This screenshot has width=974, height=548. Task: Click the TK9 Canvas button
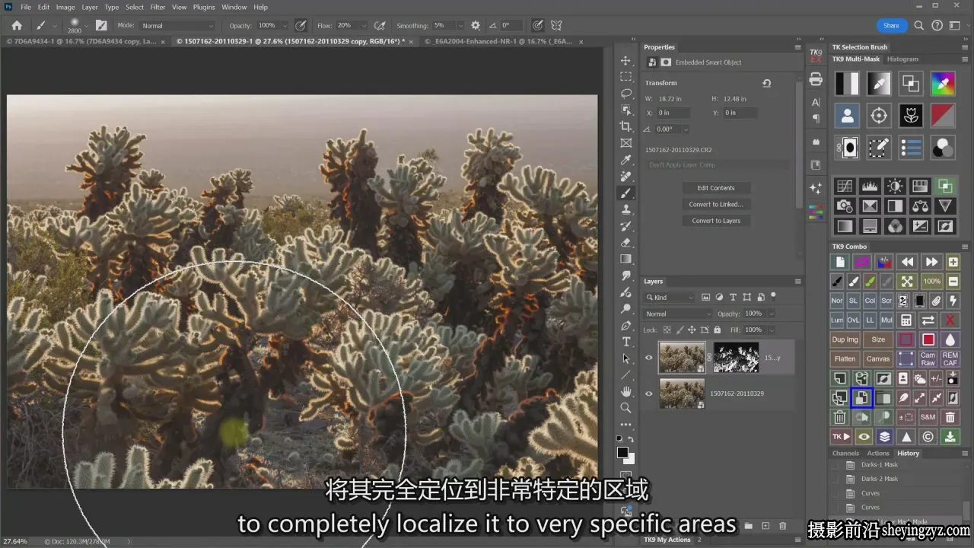click(878, 358)
